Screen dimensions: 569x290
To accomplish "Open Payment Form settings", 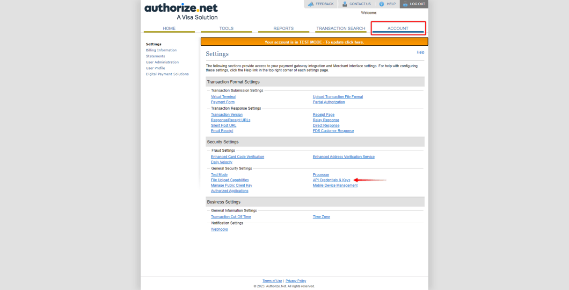I will (x=223, y=102).
